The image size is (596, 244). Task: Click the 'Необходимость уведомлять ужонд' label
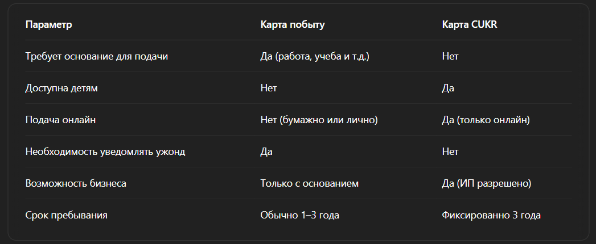point(105,152)
